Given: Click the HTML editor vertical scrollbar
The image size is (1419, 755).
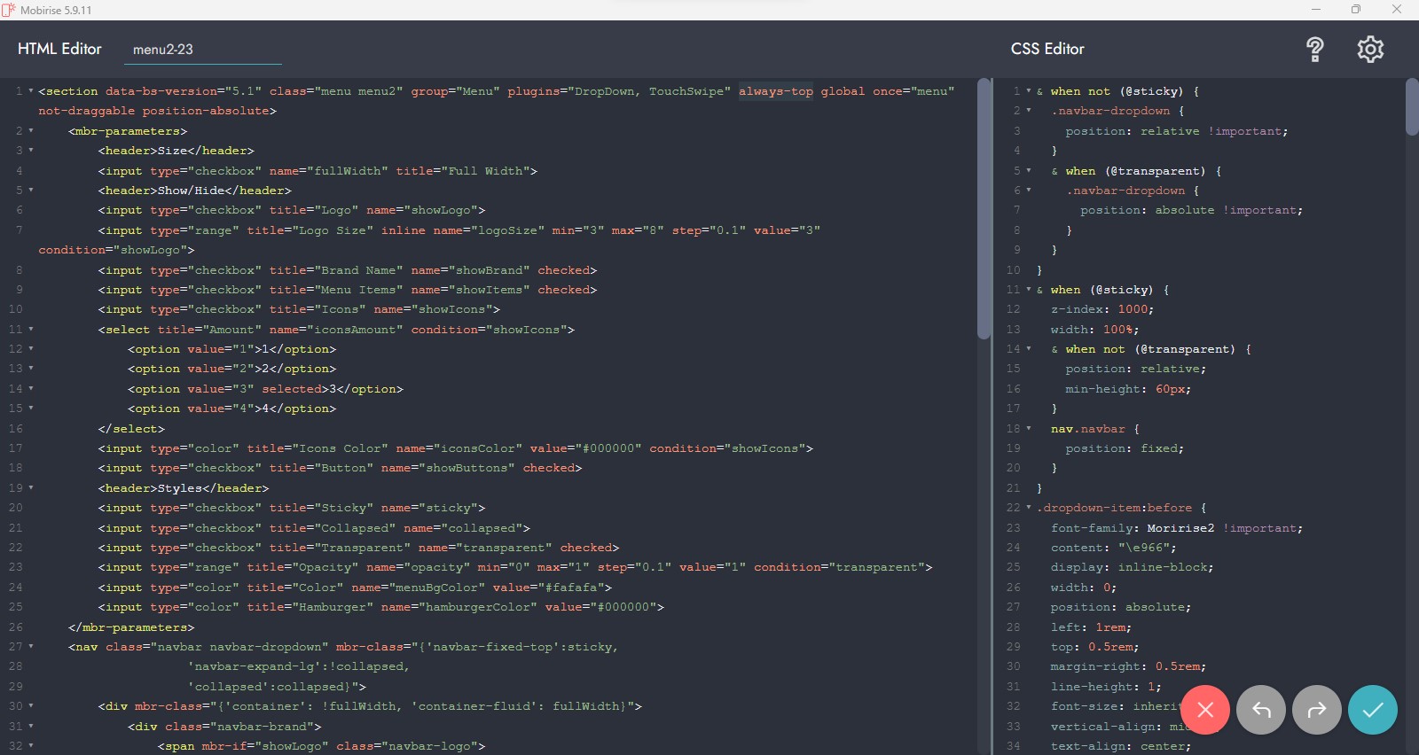Looking at the screenshot, I should coord(984,208).
